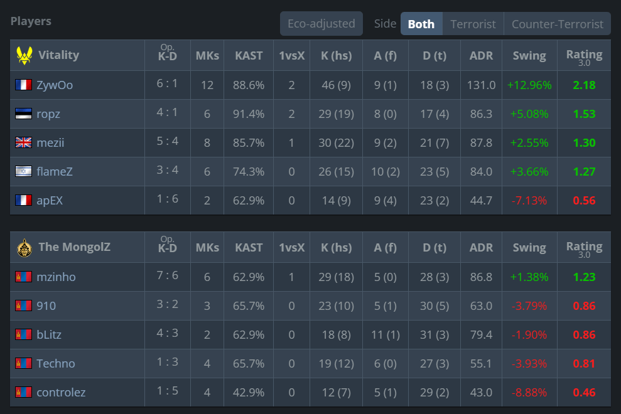Sort Vitality table by Rating 3.0
This screenshot has height=414, width=621.
tap(584, 55)
